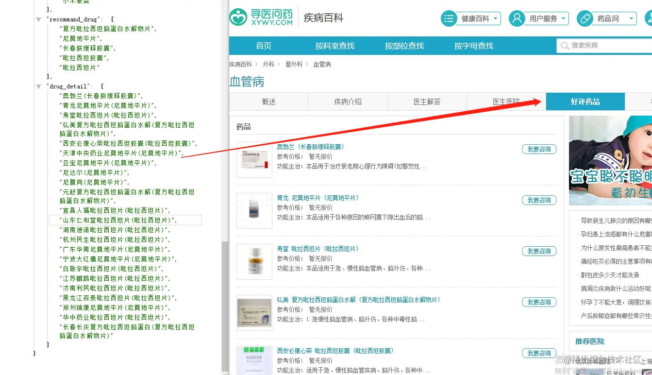
Task: Click the 用户服务 user icon
Action: click(x=517, y=18)
